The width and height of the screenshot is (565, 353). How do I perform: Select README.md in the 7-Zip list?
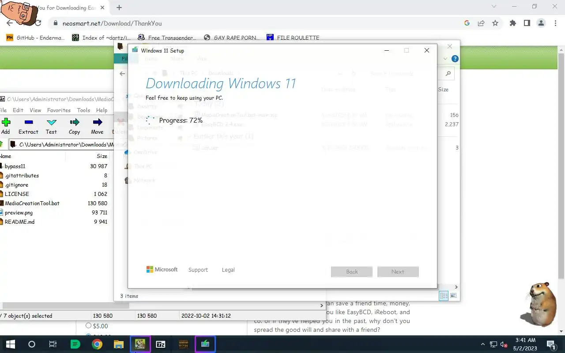pos(19,222)
